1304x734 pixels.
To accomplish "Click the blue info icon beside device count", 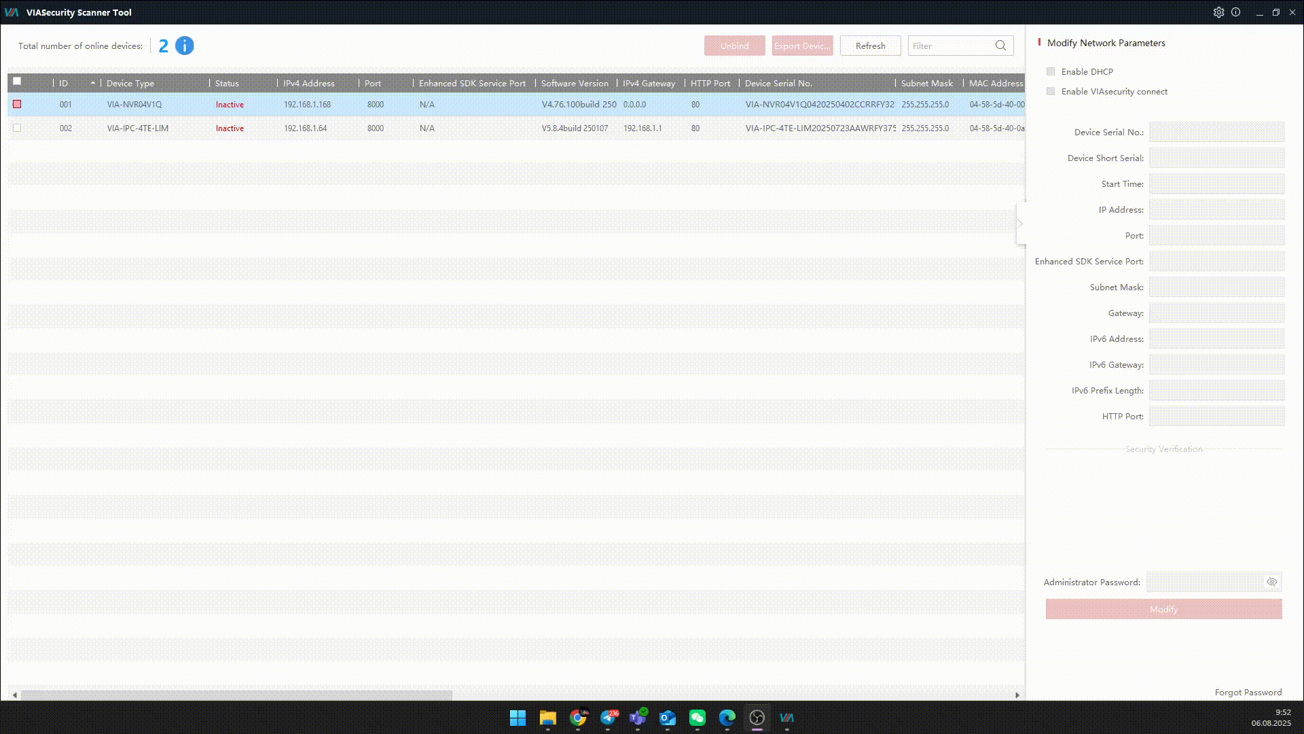I will 184,46.
